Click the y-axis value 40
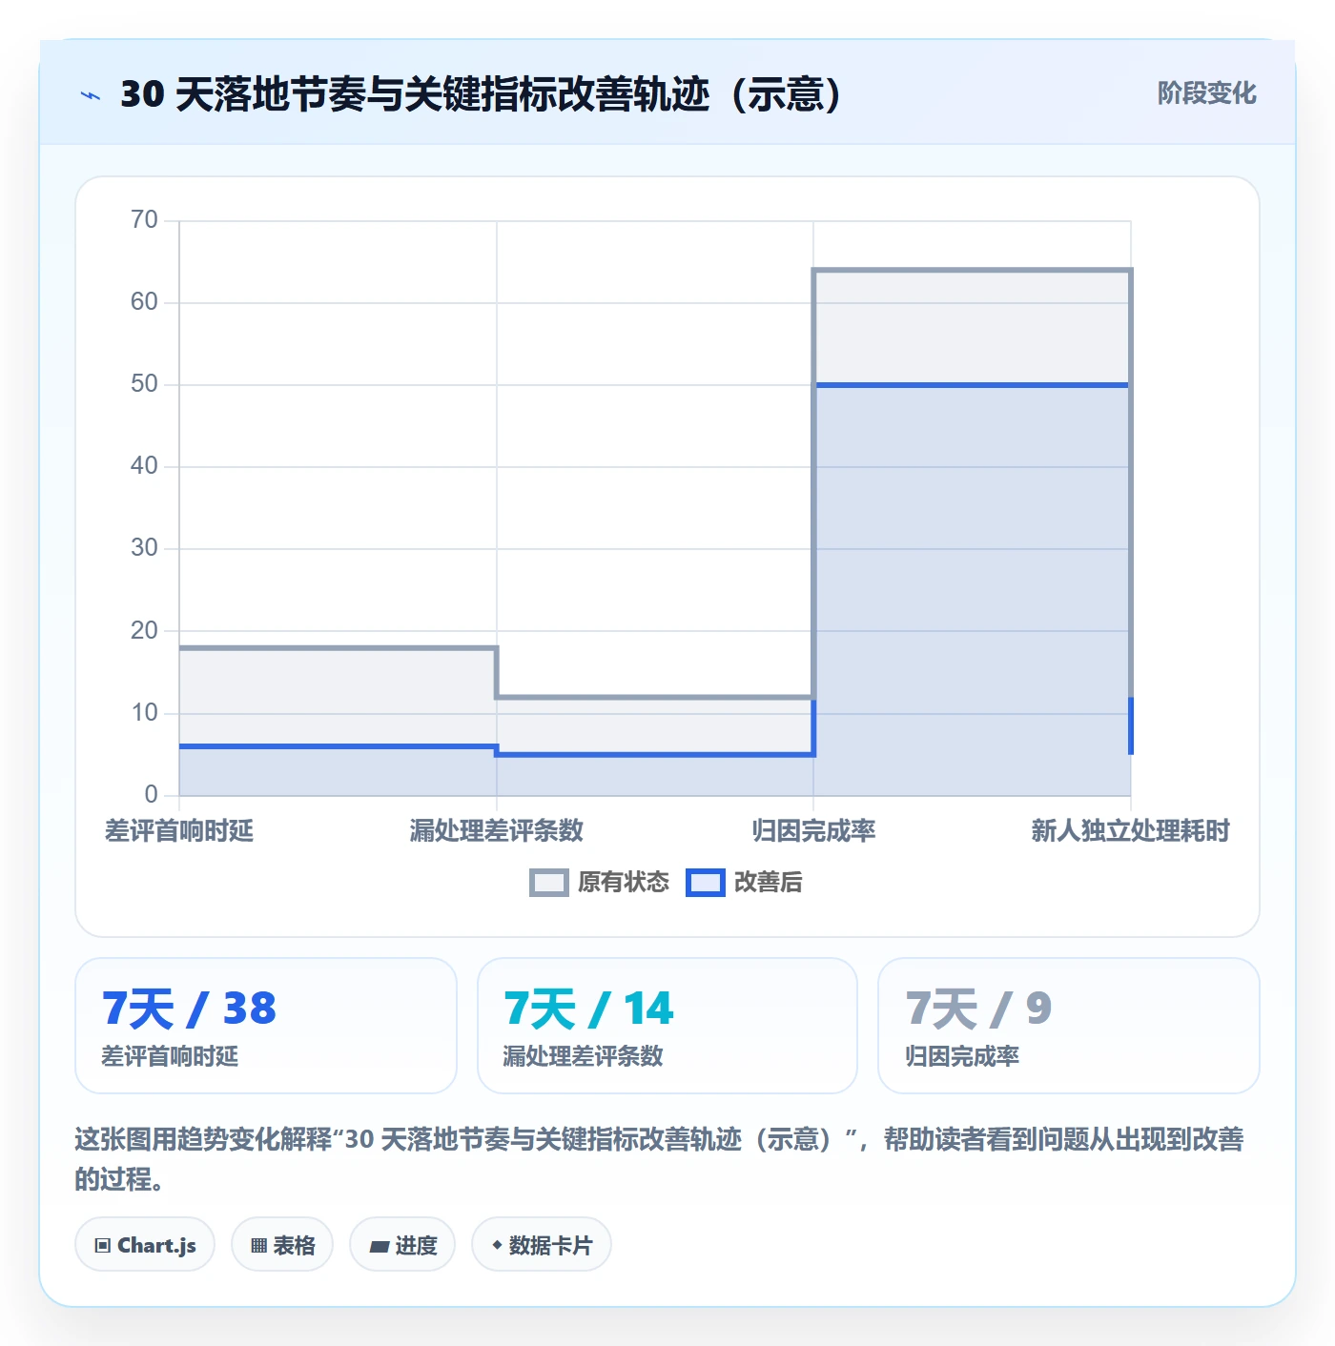This screenshot has height=1346, width=1335. click(144, 466)
